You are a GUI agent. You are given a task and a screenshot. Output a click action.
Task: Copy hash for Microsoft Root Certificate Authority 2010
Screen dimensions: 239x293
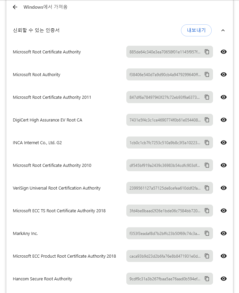(x=207, y=165)
